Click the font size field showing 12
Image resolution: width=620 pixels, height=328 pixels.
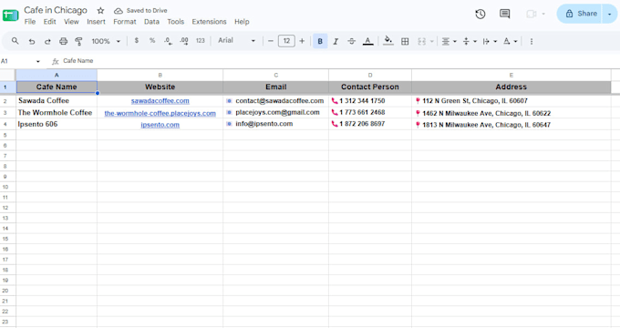pos(286,41)
